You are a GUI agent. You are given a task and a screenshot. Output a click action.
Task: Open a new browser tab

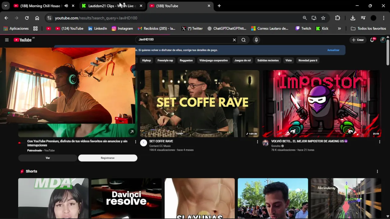click(x=219, y=6)
